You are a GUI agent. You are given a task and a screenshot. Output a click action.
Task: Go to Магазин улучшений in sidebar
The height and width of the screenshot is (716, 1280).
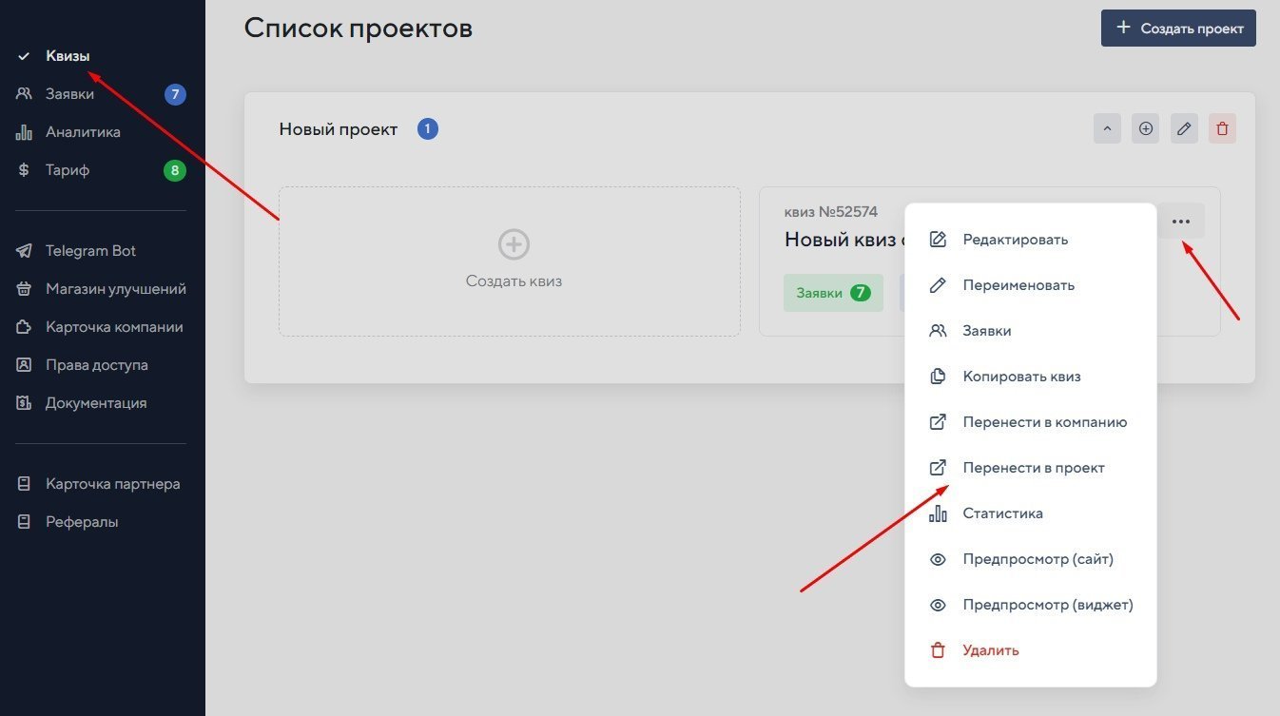point(115,289)
